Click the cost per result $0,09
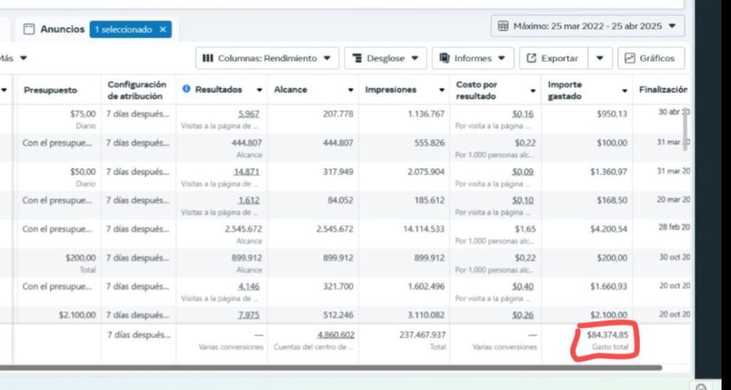The image size is (731, 390). click(x=523, y=171)
